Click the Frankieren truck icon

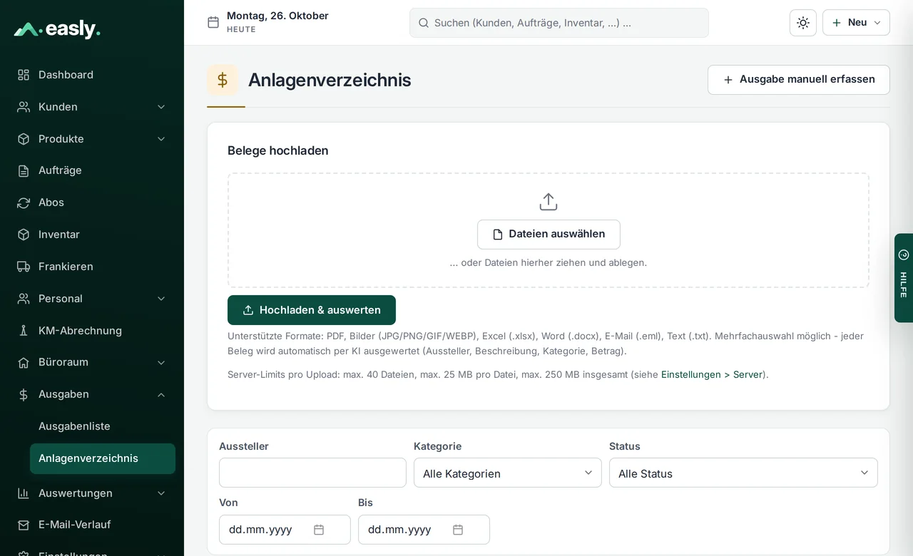point(24,267)
